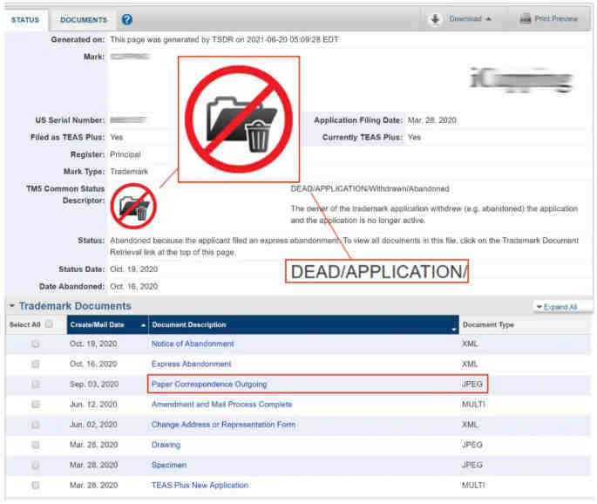Check the Drawing row checkbox
597x504 pixels.
[x=35, y=445]
